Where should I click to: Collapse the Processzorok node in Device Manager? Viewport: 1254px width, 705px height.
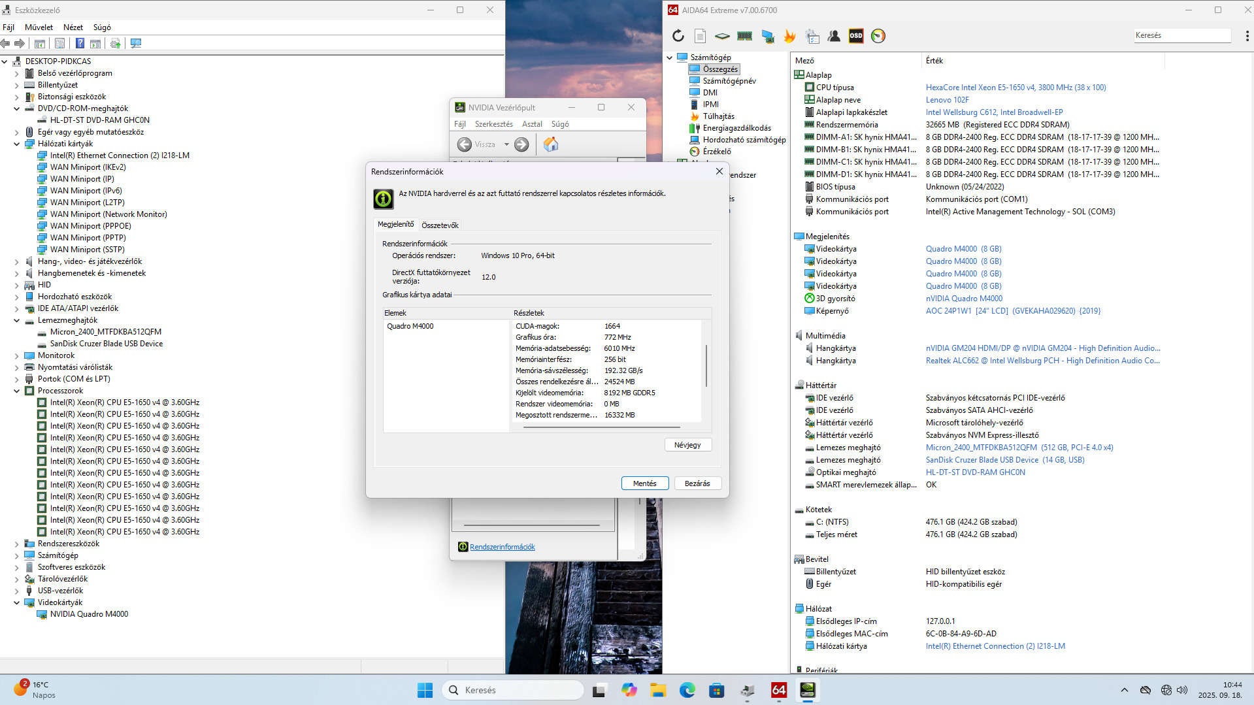[x=17, y=391]
